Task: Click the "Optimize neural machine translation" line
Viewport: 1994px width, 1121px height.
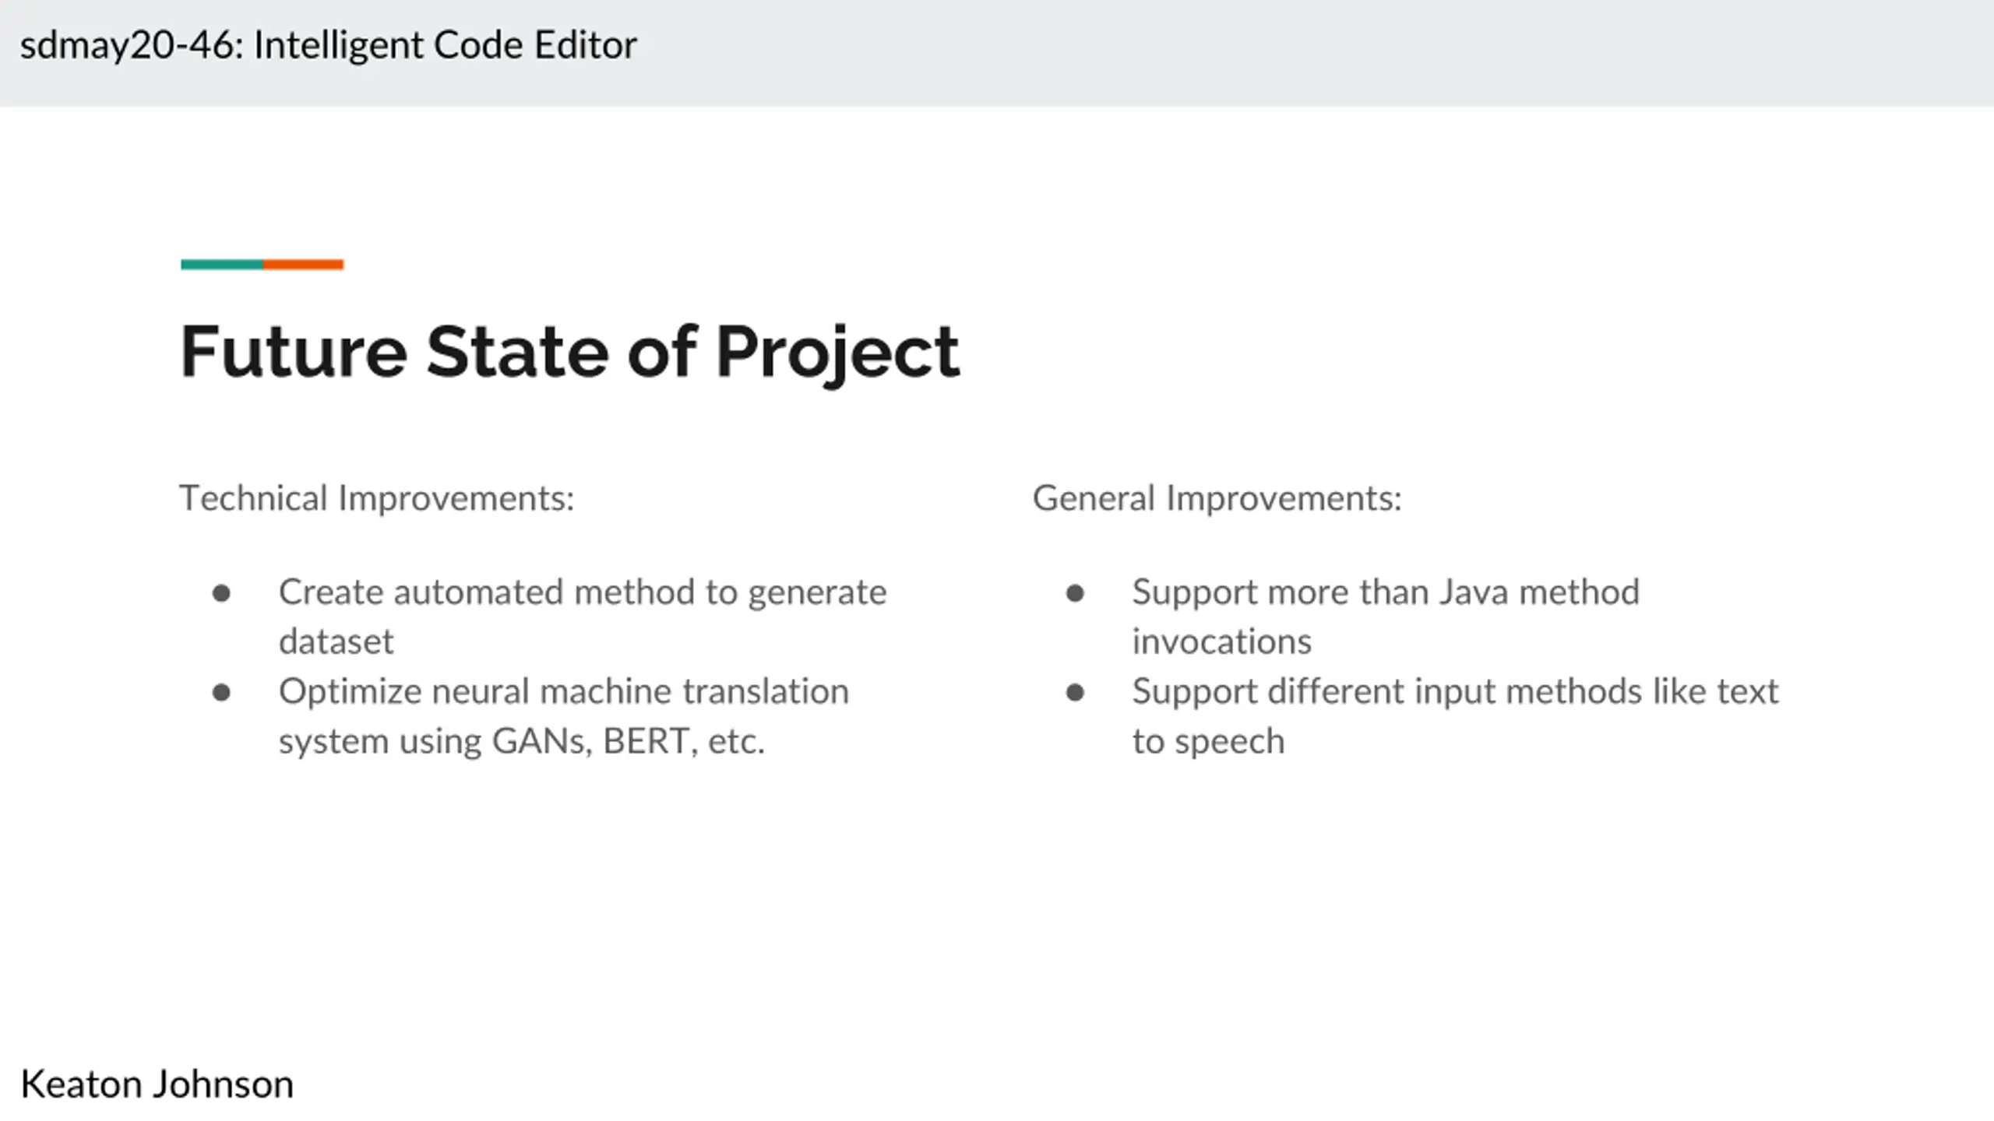Action: tap(563, 691)
